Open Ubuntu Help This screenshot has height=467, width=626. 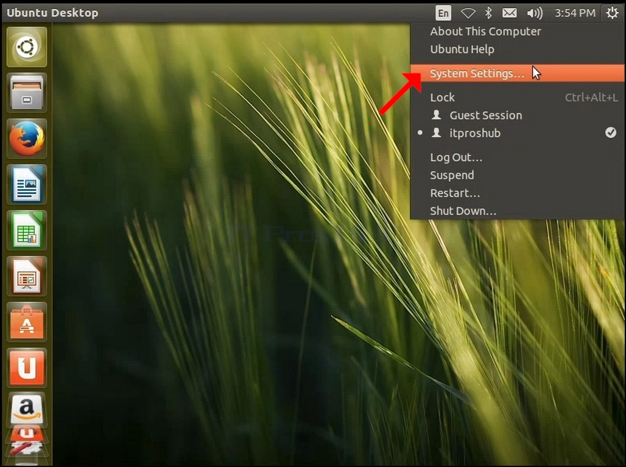[518, 49]
